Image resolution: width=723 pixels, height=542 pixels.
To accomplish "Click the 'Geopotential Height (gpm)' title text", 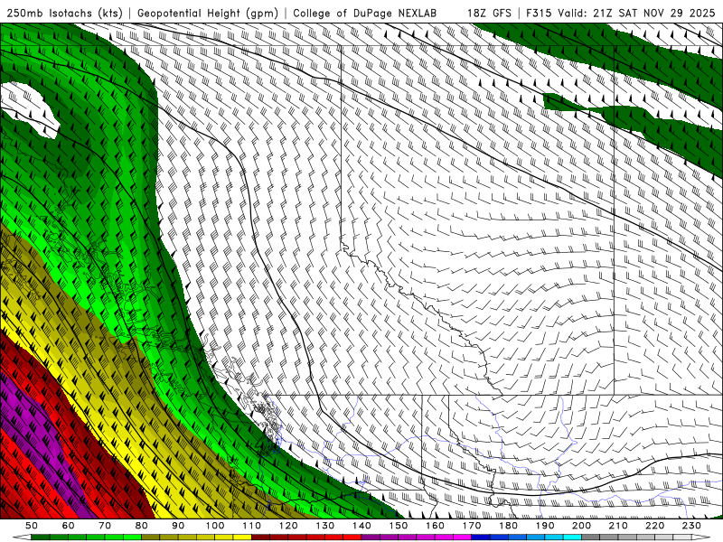I will (x=208, y=13).
